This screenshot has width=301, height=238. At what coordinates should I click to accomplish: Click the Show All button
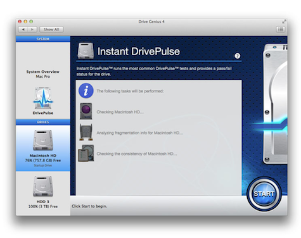coord(51,29)
